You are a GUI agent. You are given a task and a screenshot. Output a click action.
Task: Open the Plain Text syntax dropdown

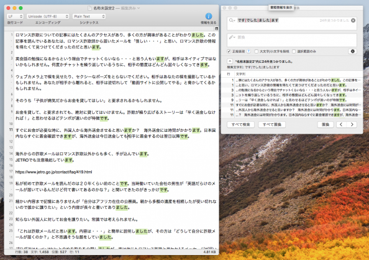(x=89, y=16)
